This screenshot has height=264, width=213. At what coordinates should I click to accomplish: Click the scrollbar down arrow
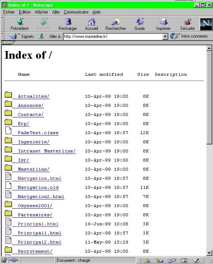pos(209,253)
